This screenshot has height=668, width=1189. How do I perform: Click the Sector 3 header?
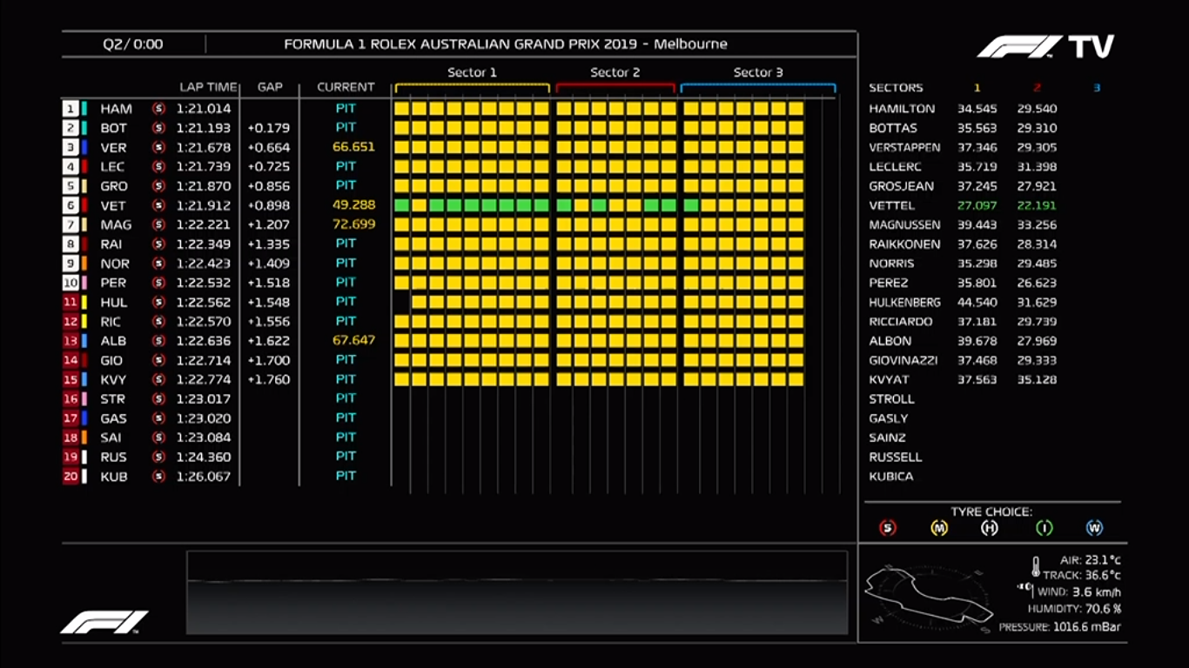pos(758,72)
